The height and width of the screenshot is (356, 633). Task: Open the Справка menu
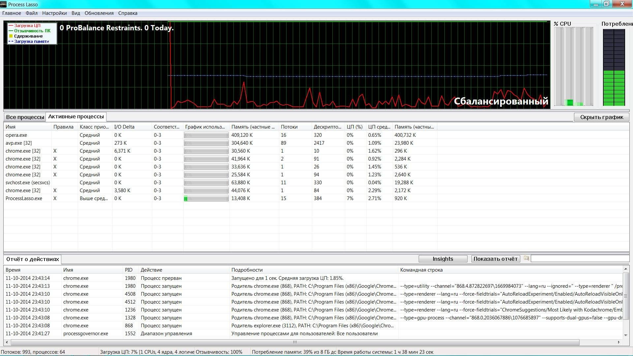point(128,13)
